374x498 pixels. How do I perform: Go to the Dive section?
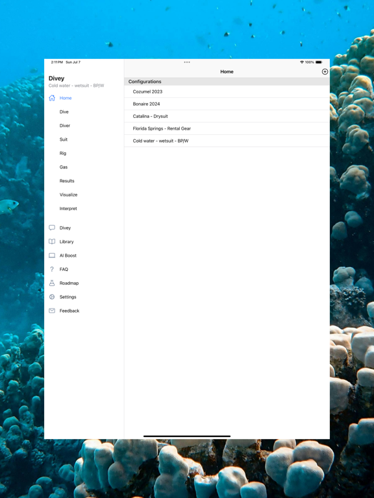point(64,112)
